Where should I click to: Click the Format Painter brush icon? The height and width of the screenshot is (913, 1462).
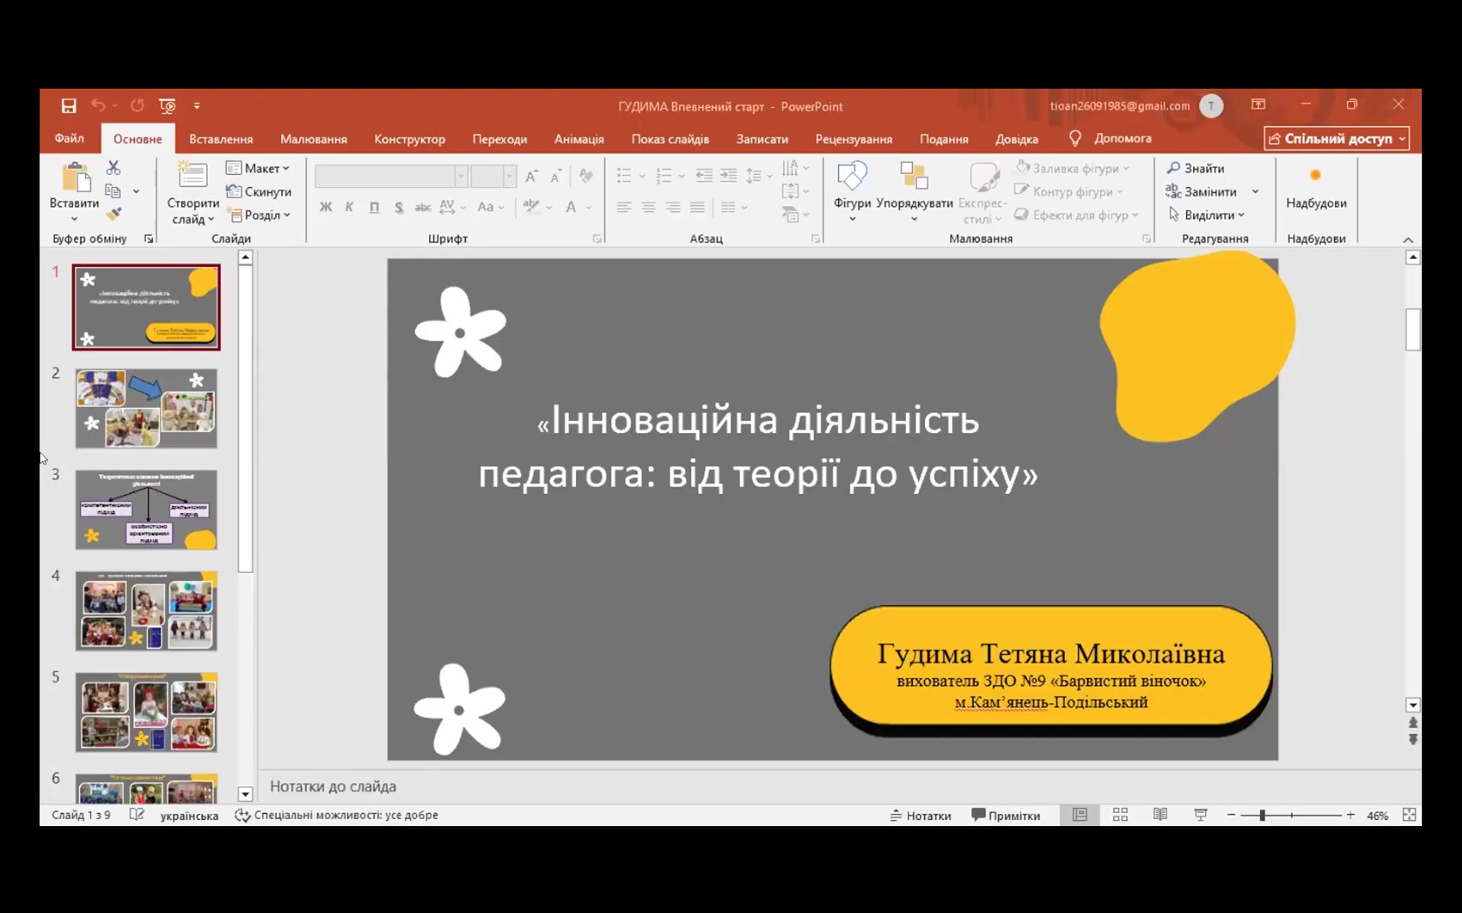click(x=114, y=214)
